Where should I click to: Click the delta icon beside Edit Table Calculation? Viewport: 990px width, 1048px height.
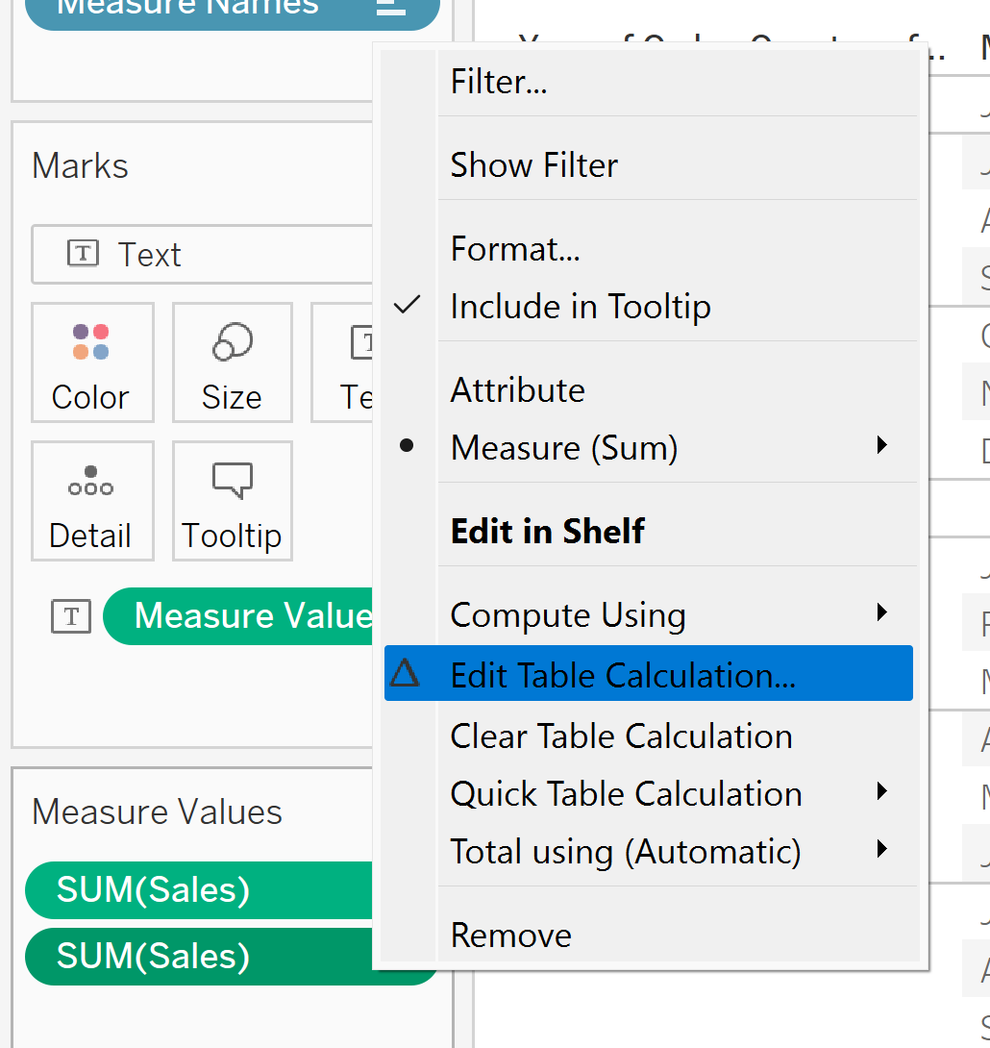point(406,674)
